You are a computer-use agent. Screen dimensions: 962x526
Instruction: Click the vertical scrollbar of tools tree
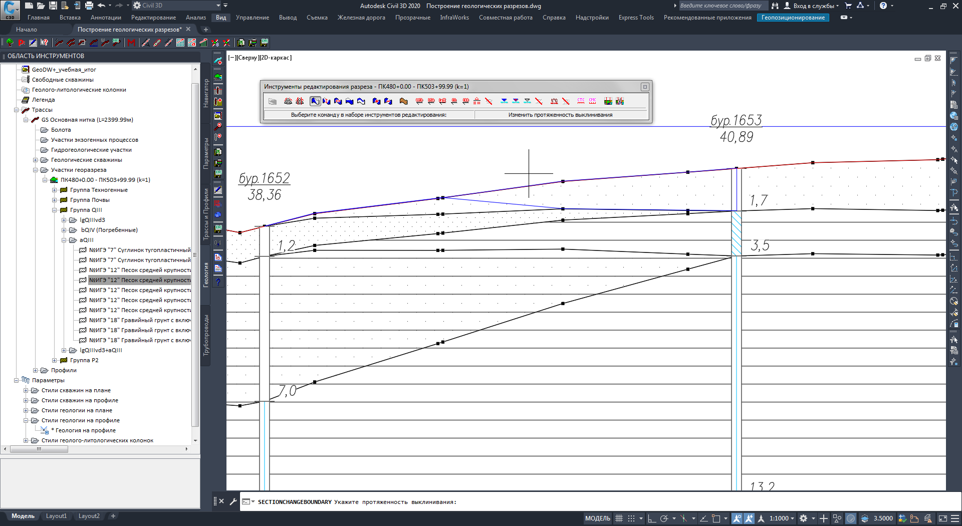[x=195, y=254]
